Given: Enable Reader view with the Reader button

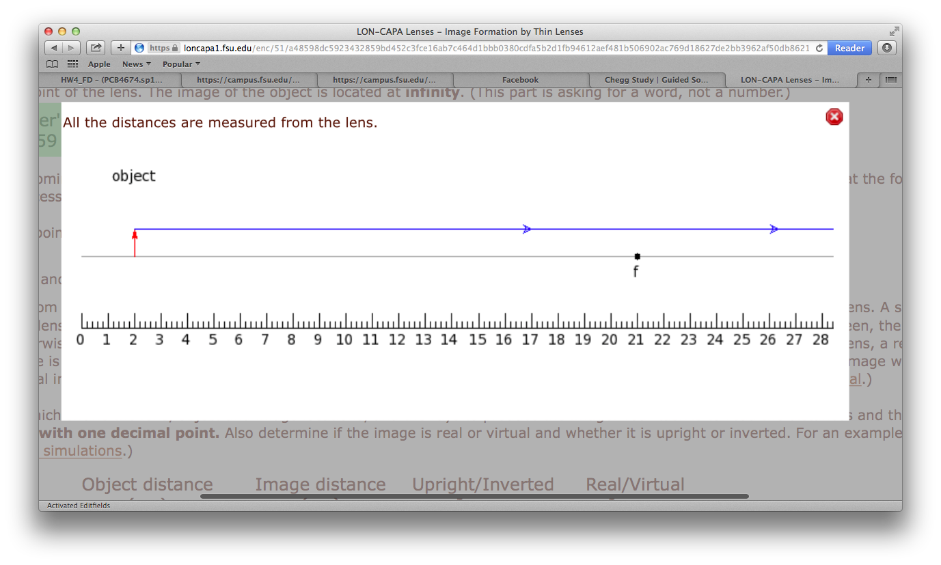Looking at the screenshot, I should point(849,48).
